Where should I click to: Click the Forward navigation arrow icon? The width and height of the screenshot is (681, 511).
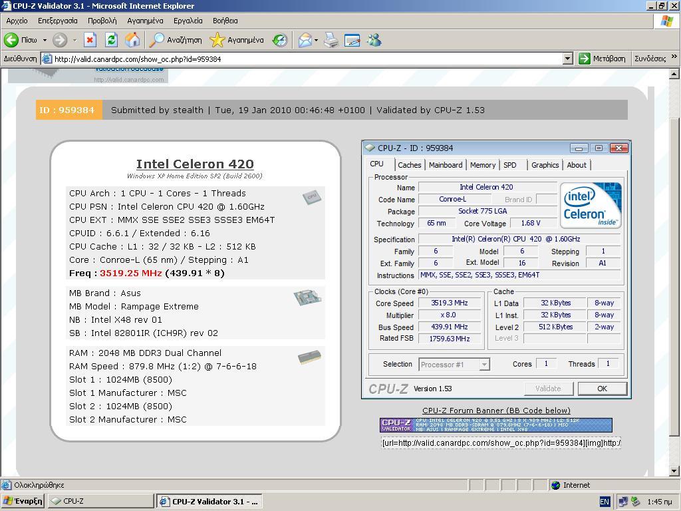[x=60, y=40]
